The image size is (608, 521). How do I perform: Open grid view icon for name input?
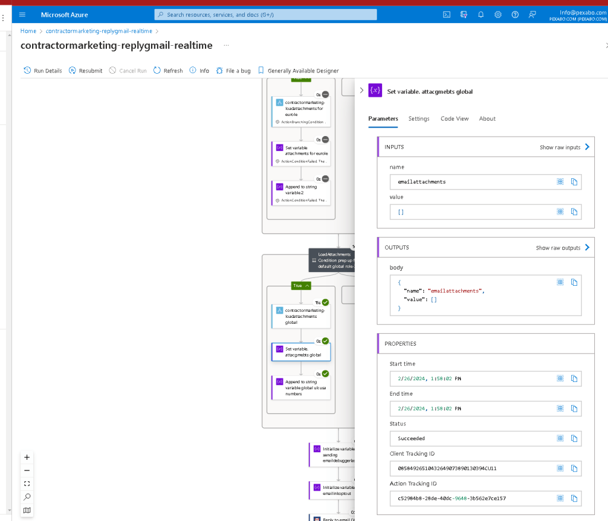pyautogui.click(x=560, y=181)
